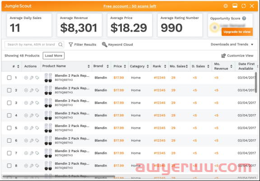Click the pin icon in row 1
This screenshot has height=181, width=260.
click(x=32, y=78)
